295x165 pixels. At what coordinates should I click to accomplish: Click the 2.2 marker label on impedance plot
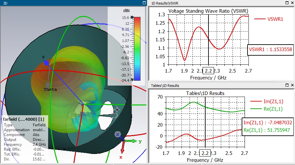205,153
